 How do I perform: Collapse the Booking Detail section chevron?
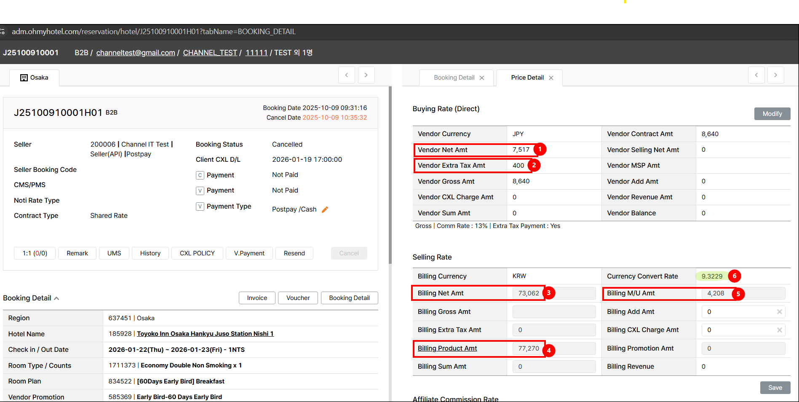(x=56, y=298)
